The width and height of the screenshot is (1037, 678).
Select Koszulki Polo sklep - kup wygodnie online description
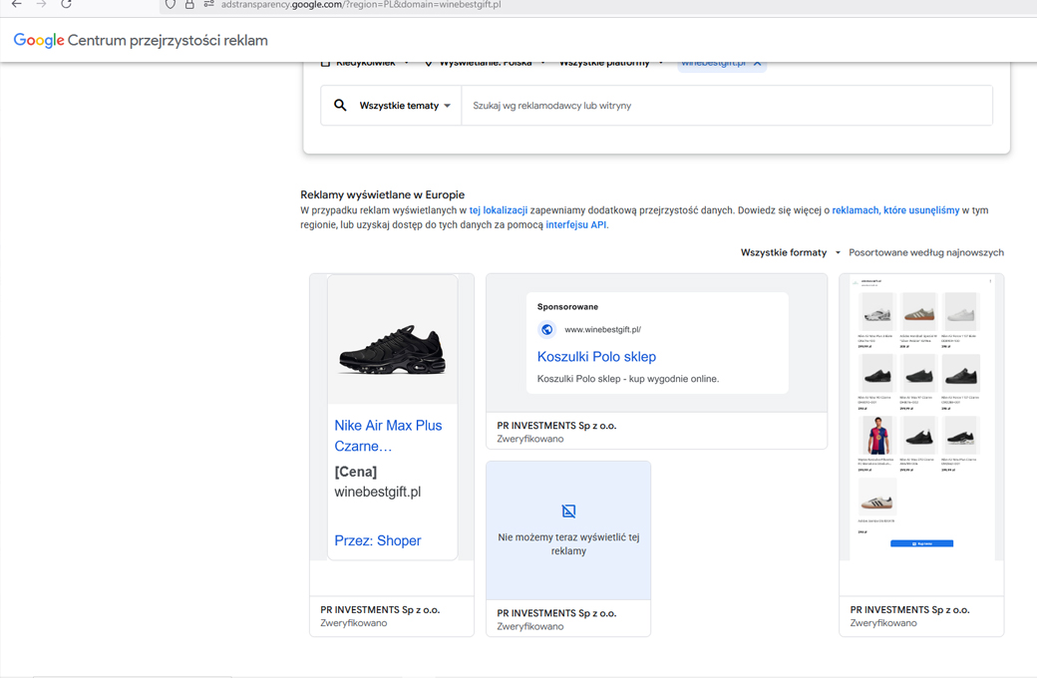[x=627, y=379]
